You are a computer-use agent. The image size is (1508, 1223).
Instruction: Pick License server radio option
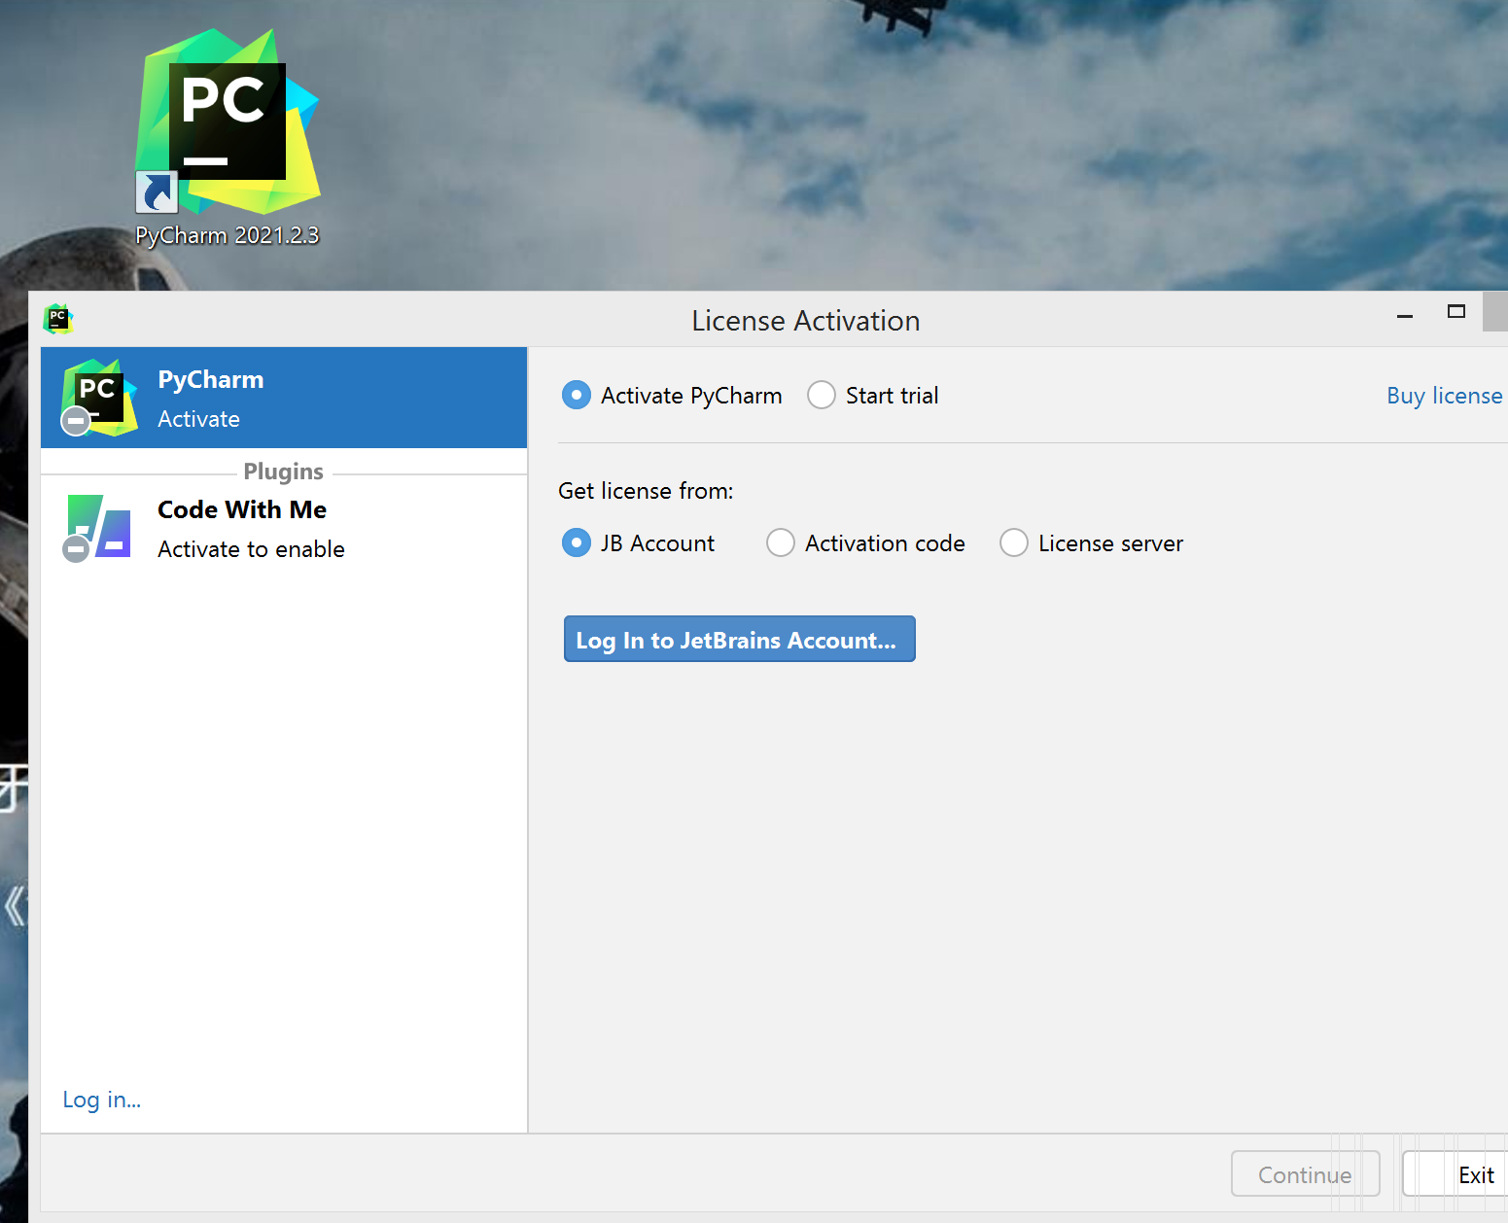coord(1092,542)
